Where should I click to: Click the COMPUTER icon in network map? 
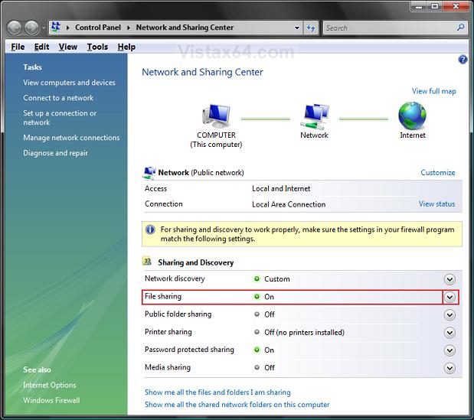(x=216, y=116)
